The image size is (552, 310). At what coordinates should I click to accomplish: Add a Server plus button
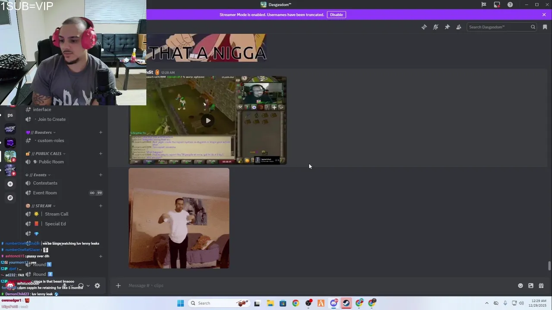point(10,184)
